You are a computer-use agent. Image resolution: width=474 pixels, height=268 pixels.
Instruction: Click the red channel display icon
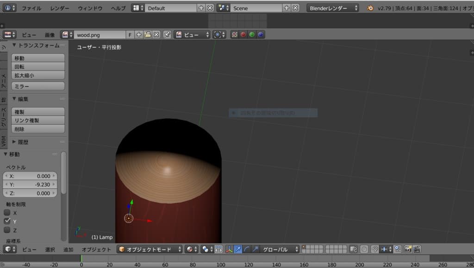click(x=243, y=35)
